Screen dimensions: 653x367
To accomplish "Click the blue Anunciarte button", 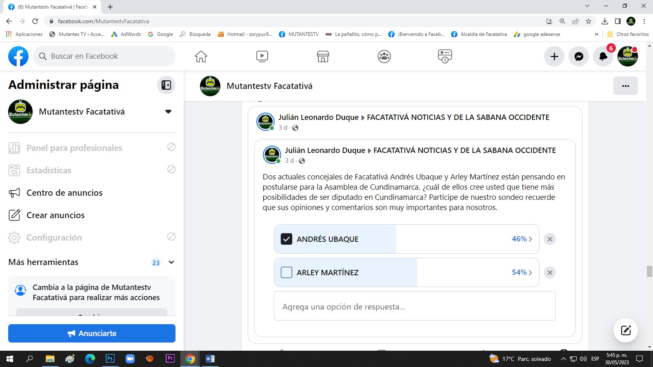I will [x=92, y=333].
